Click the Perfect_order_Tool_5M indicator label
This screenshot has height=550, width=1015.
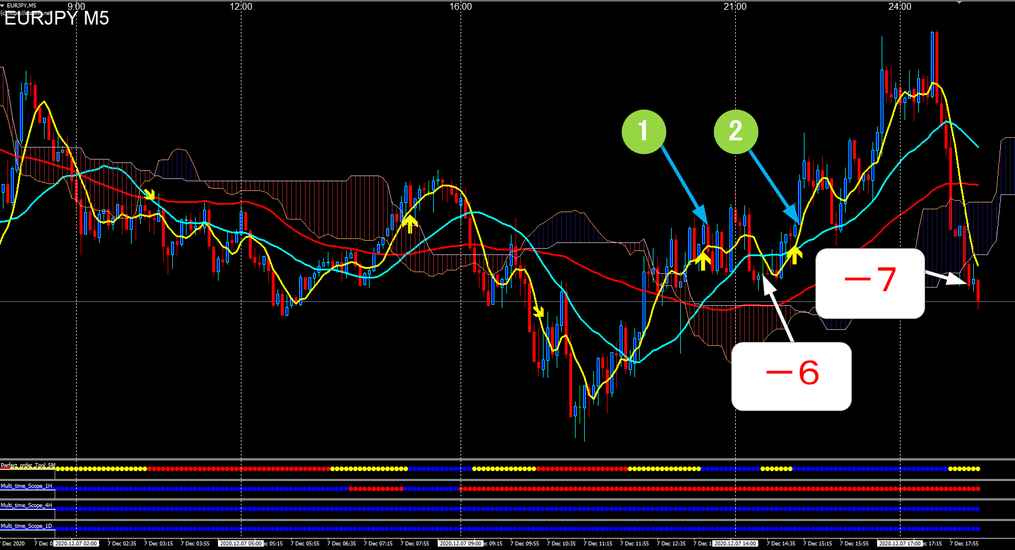coord(28,465)
